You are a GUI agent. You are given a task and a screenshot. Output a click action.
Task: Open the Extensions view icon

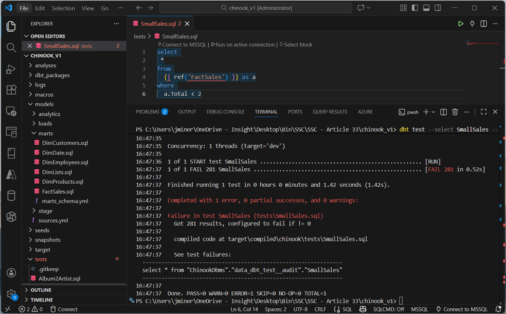point(11,90)
